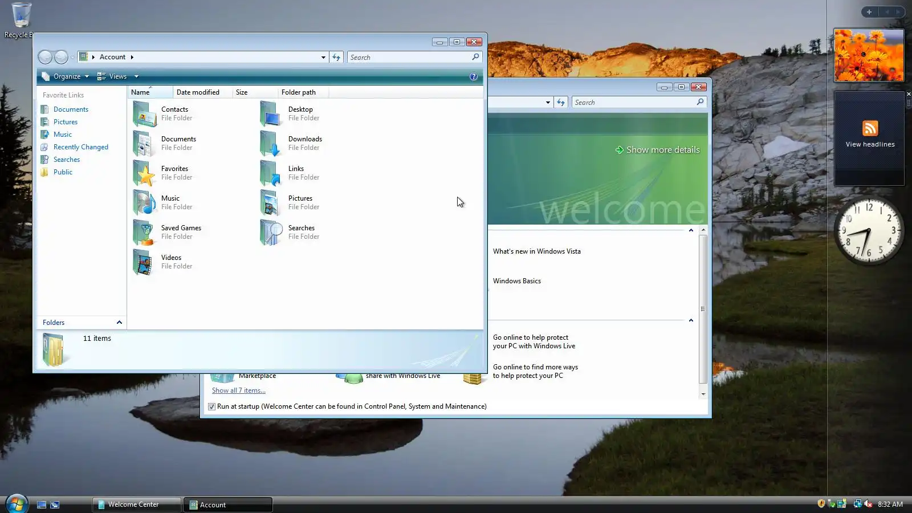
Task: Click refresh icon in Welcome Center window
Action: 561,103
